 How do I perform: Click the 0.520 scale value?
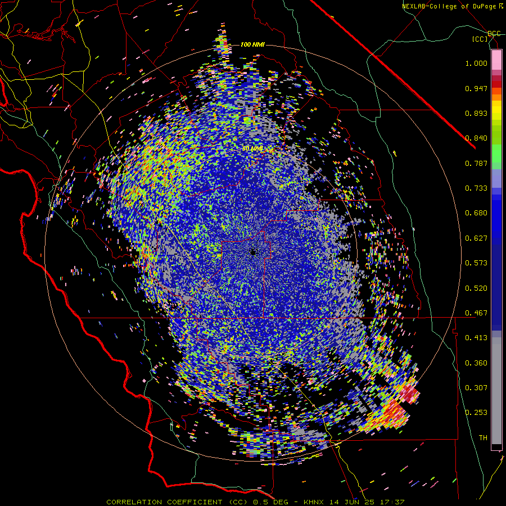coord(476,288)
